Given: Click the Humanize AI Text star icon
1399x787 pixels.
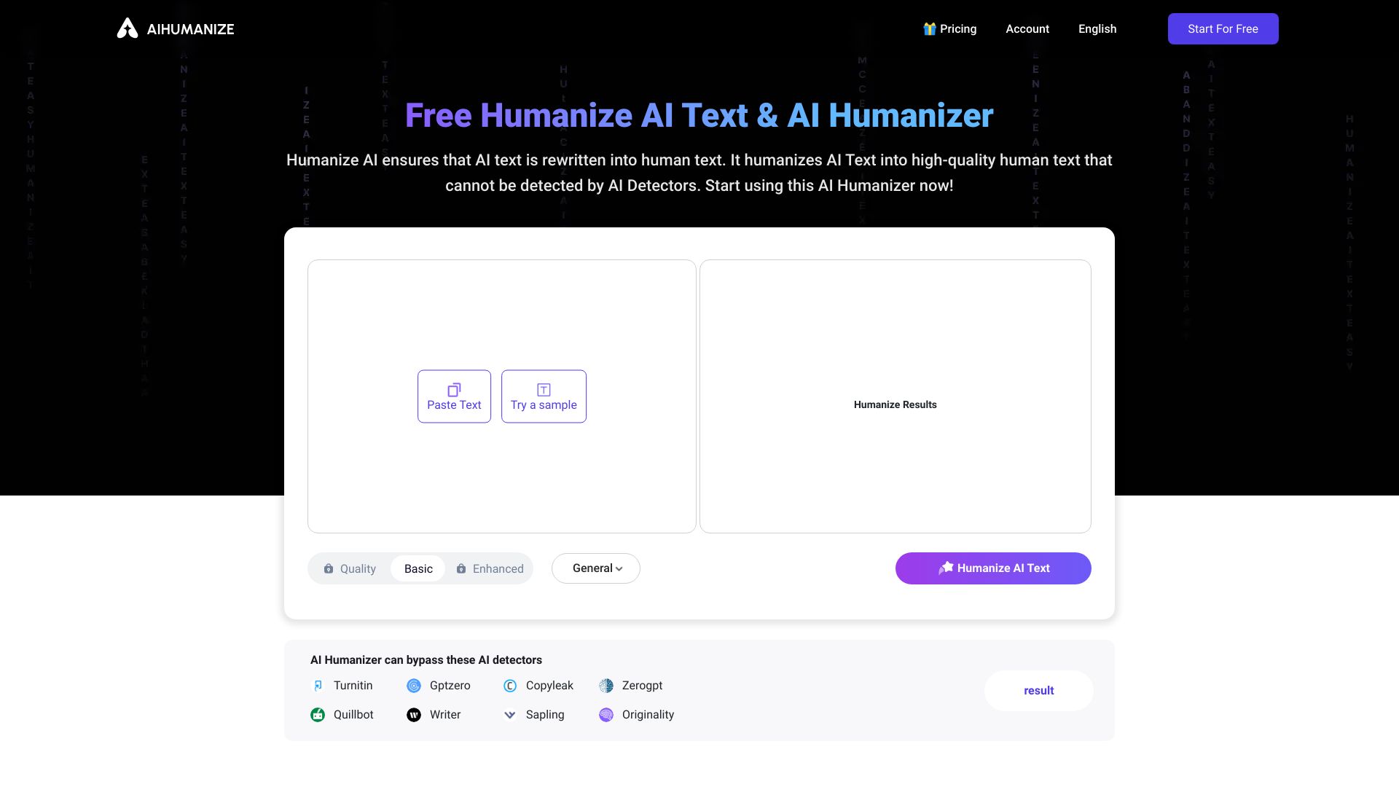Looking at the screenshot, I should click(x=944, y=568).
